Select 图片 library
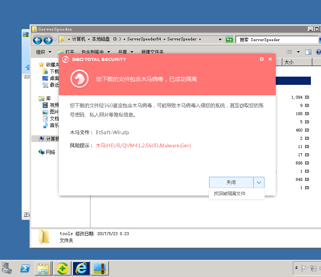The image size is (321, 277). (x=51, y=112)
